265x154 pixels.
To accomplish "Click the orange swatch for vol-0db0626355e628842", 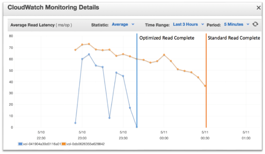I will pyautogui.click(x=64, y=144).
